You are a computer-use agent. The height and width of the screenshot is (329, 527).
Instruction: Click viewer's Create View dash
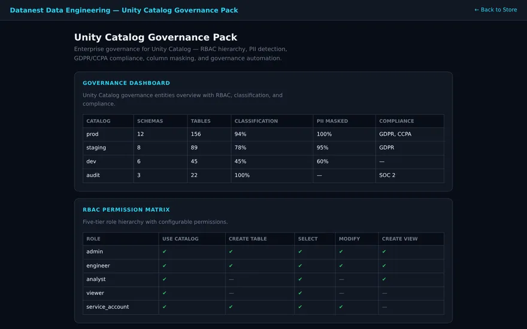(384, 293)
